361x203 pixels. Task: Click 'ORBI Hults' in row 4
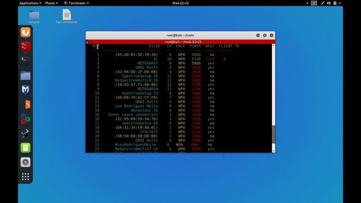(147, 68)
